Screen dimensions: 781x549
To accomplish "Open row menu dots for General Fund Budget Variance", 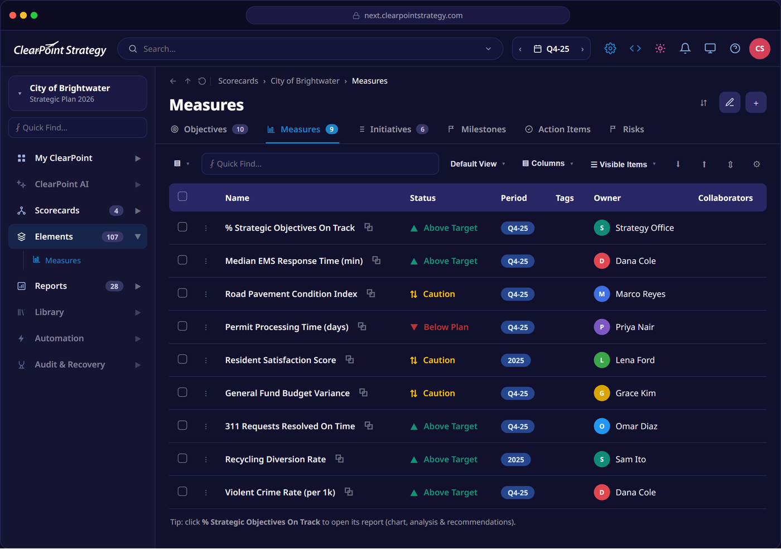I will (206, 393).
